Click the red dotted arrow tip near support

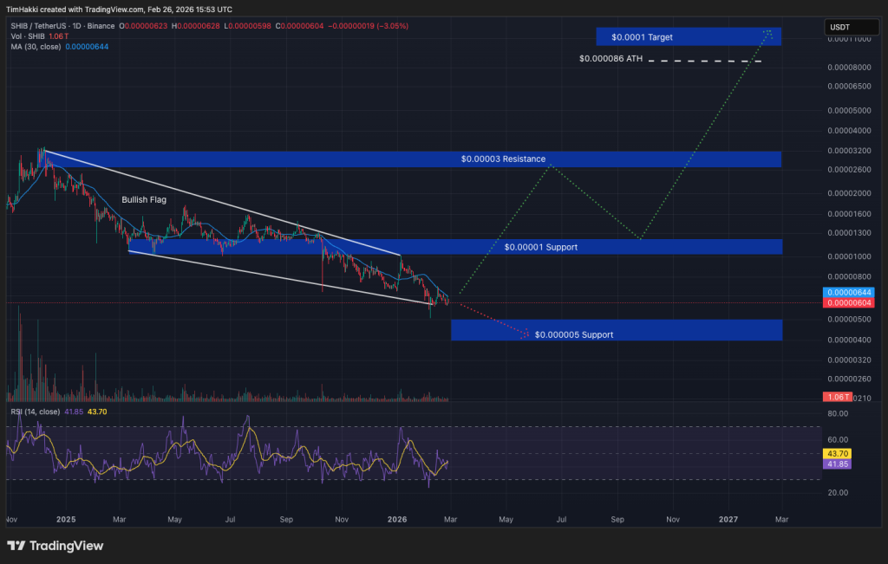pos(525,334)
